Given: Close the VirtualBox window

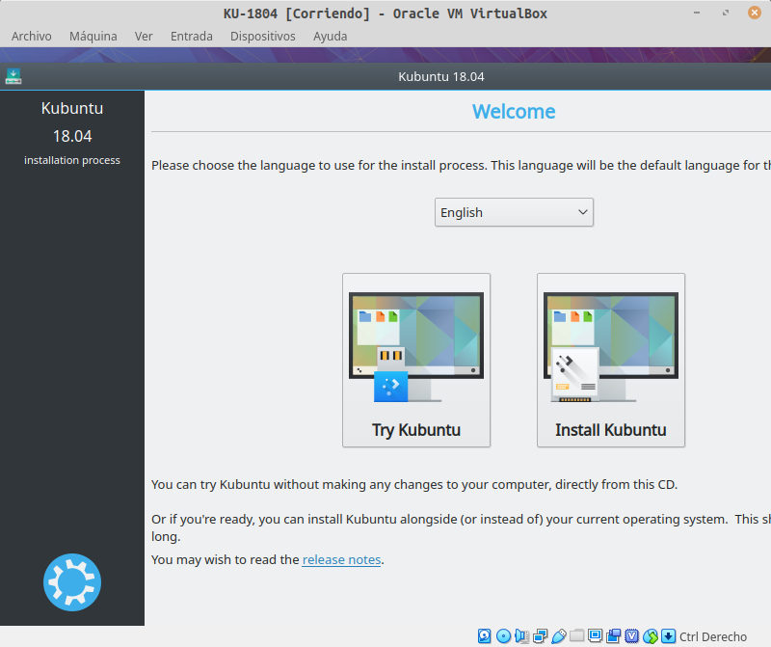Looking at the screenshot, I should point(755,13).
